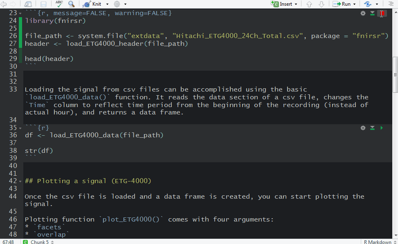Open Insert chunk dropdown arrow
The height and width of the screenshot is (244, 398).
tap(296, 4)
